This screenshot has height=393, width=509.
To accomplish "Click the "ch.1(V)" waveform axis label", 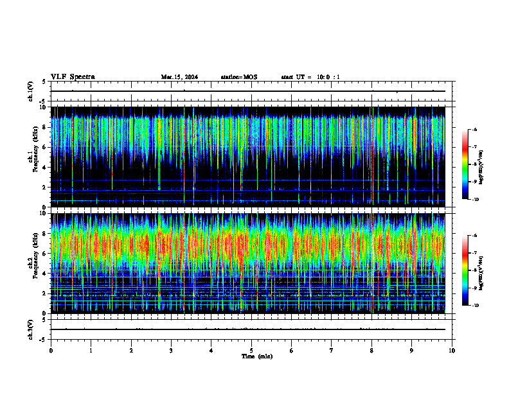I will 31,91.
